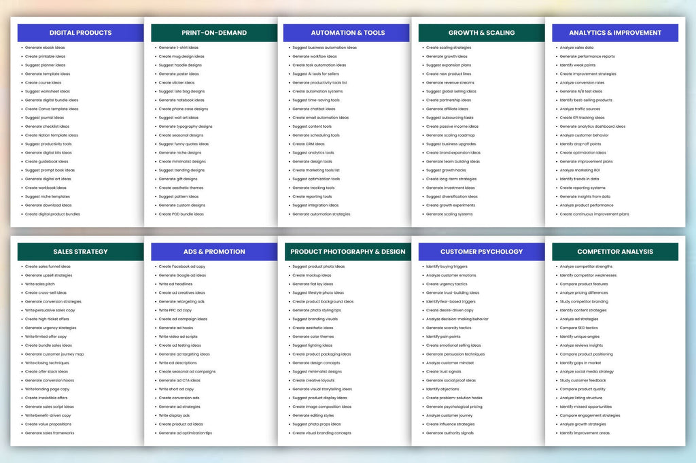Select 'Generate affiliate ideas' item
The image size is (696, 463).
[x=447, y=109]
